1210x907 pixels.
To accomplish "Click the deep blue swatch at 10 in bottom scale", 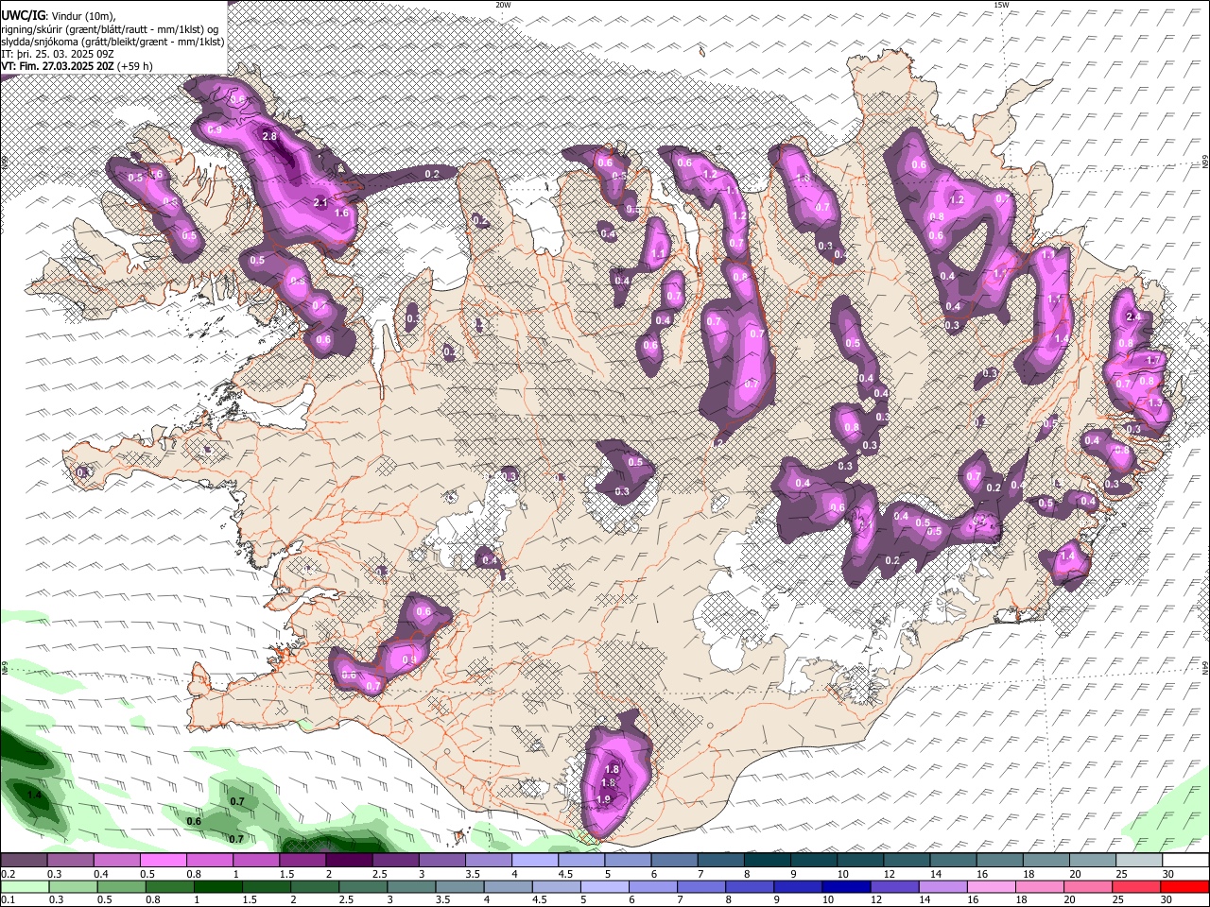I will [844, 887].
